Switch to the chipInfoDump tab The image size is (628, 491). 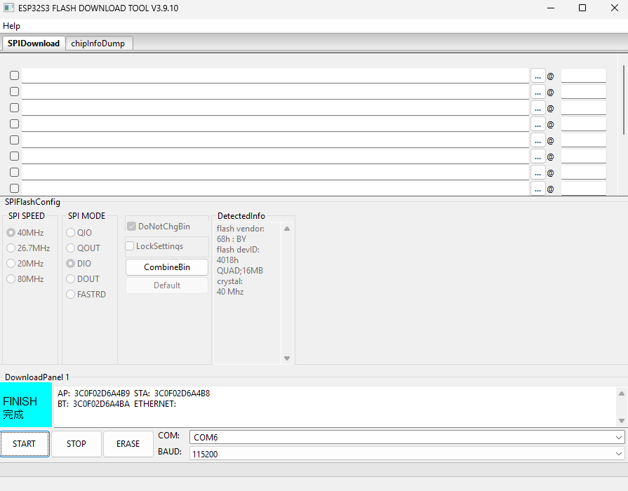tap(98, 43)
